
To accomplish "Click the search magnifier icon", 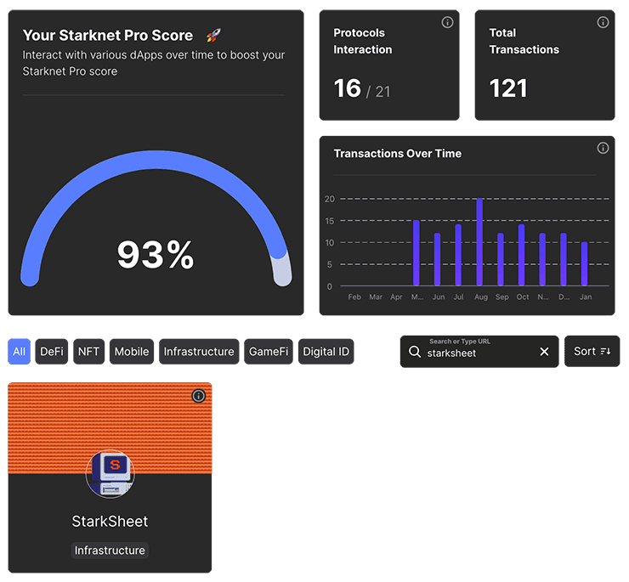I will click(415, 352).
